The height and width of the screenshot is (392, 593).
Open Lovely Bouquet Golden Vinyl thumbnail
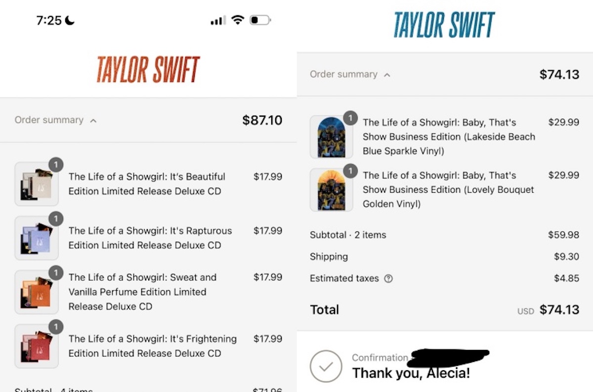pos(331,190)
